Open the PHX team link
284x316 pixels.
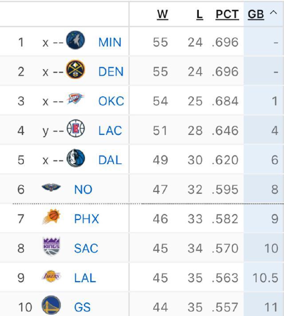point(87,219)
